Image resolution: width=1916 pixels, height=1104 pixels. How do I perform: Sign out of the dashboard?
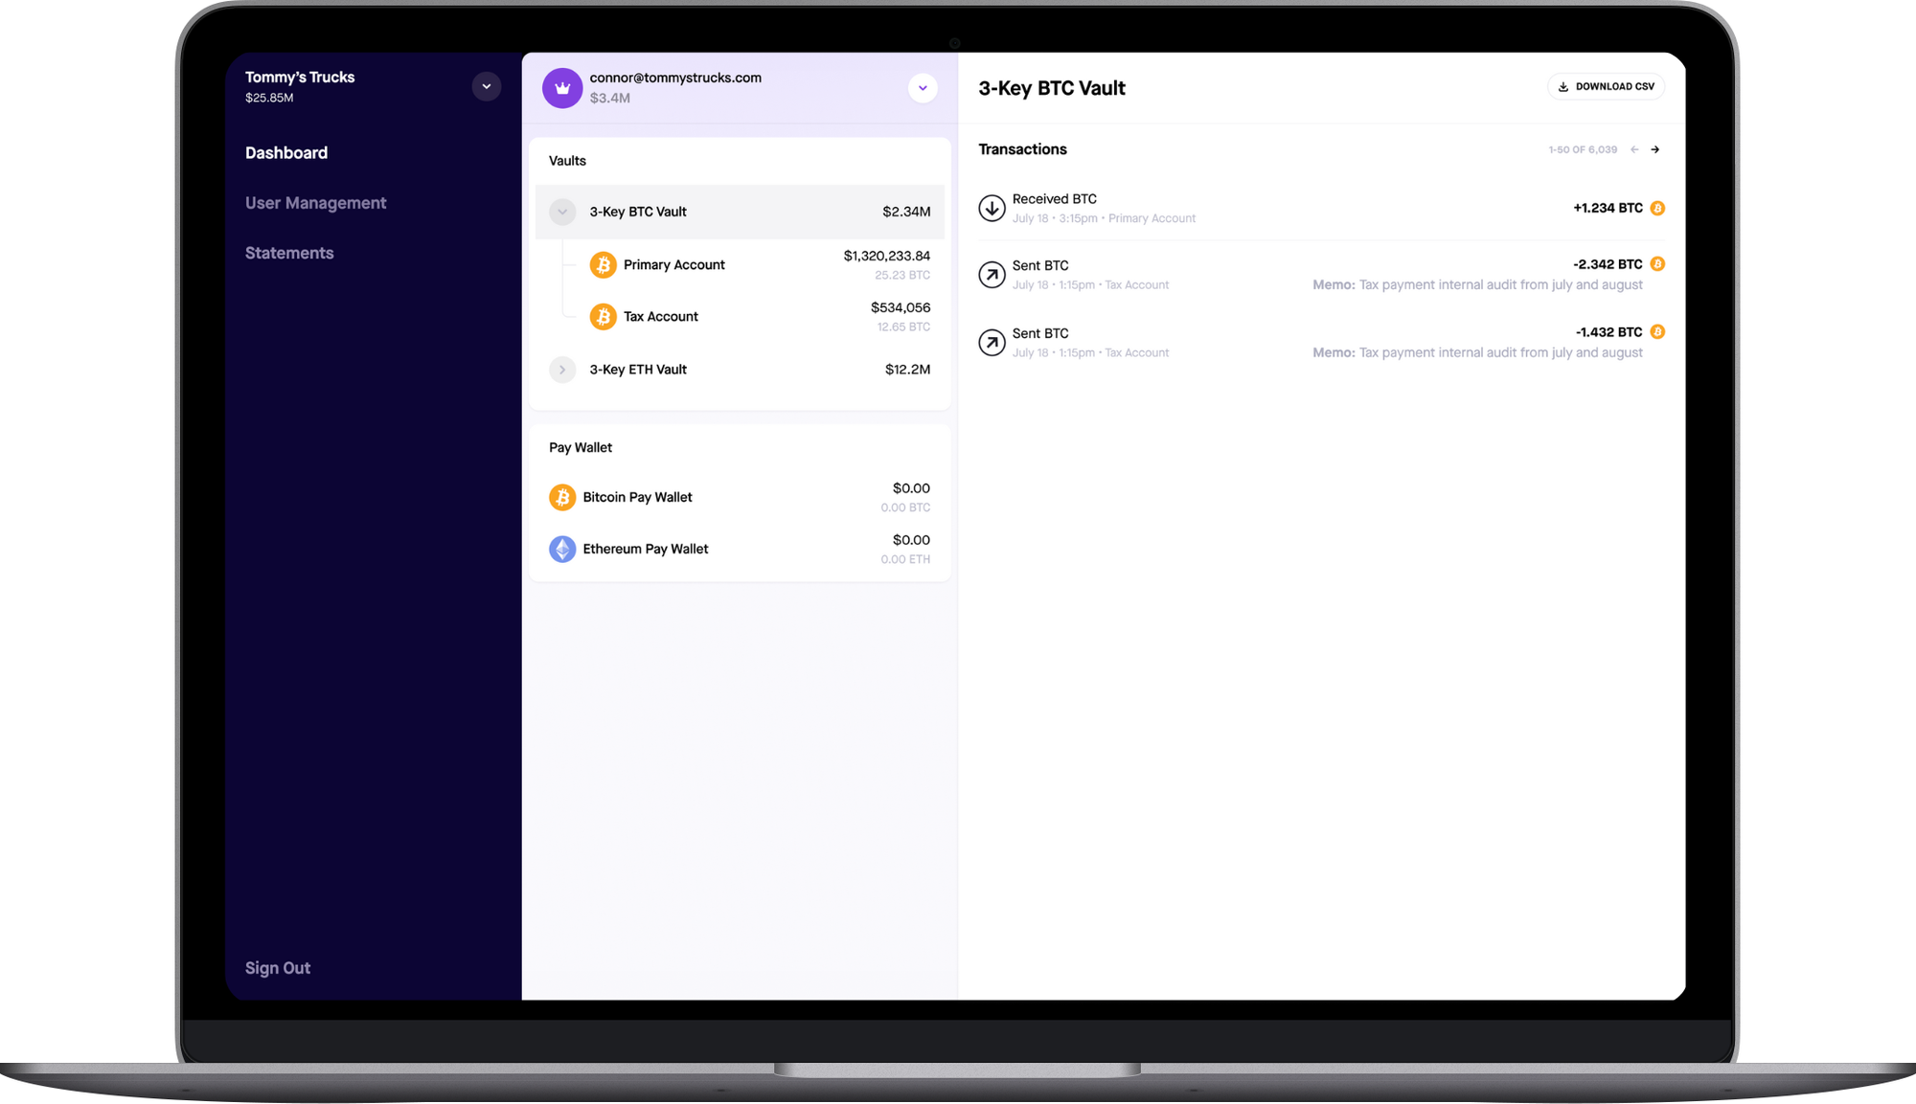277,967
